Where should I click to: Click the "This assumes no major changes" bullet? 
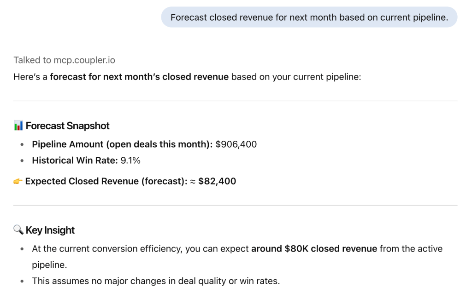[156, 281]
